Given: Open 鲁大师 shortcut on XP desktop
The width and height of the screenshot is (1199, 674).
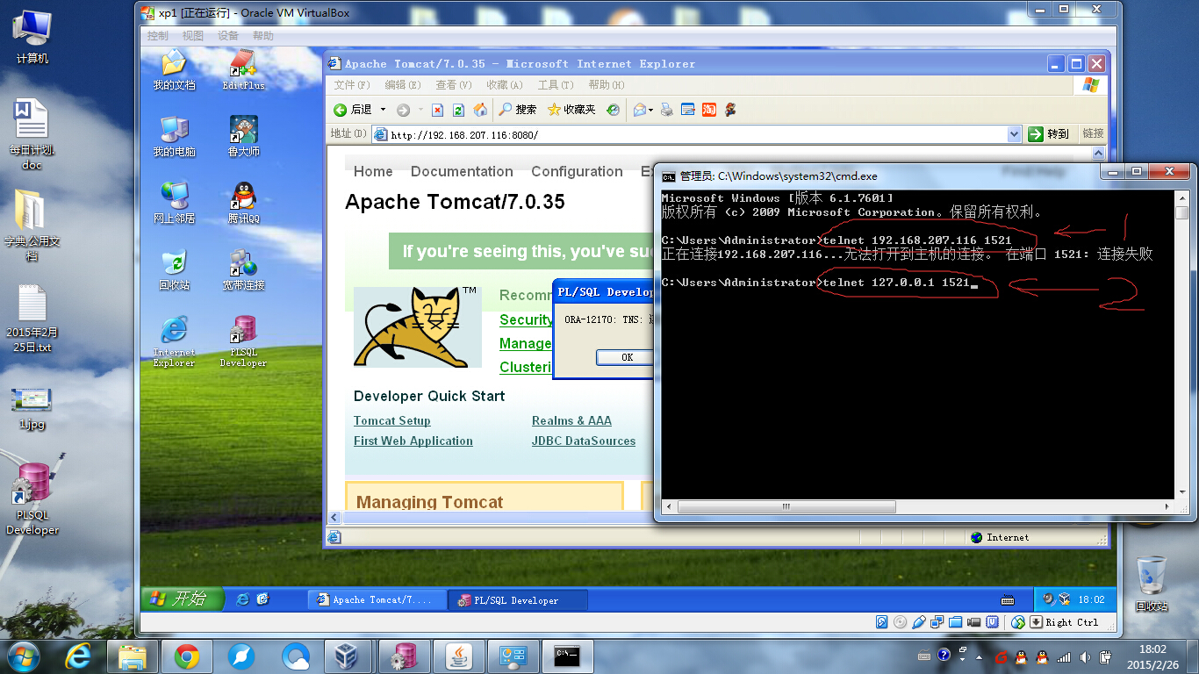Looking at the screenshot, I should point(243,136).
